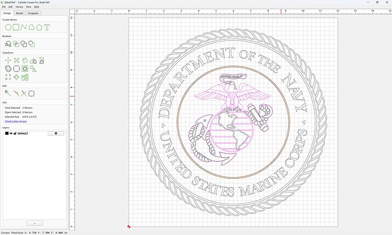Open the Help menu
The image size is (392, 235).
tap(36, 7)
